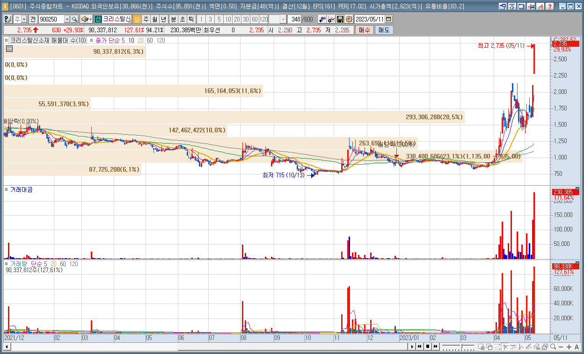Screen dimensions: 584x354
Task: Switch to the yearly (년) period
Action: [163, 19]
